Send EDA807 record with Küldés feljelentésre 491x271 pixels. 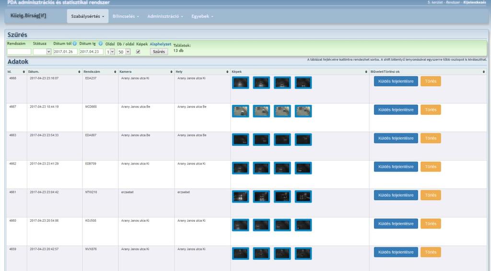click(396, 138)
